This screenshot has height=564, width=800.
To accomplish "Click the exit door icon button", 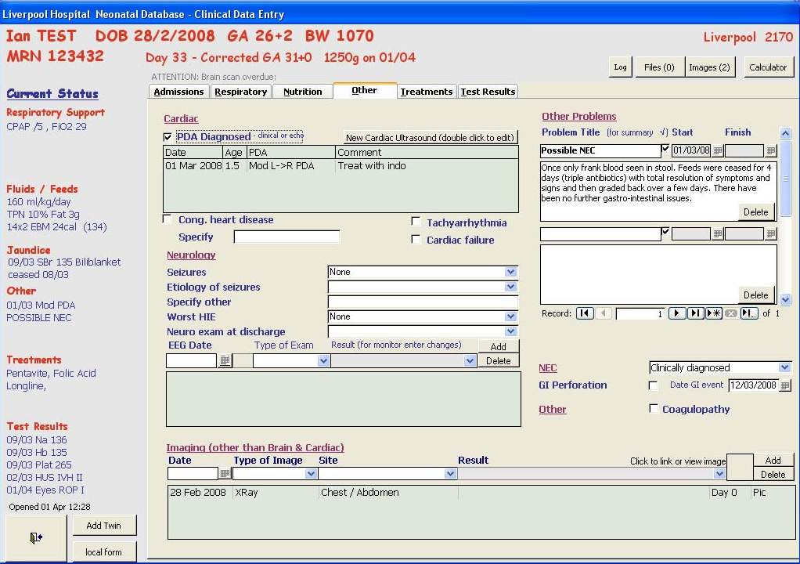I will (36, 537).
